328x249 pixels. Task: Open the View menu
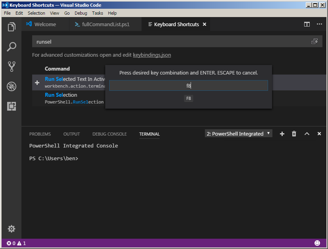(x=54, y=13)
